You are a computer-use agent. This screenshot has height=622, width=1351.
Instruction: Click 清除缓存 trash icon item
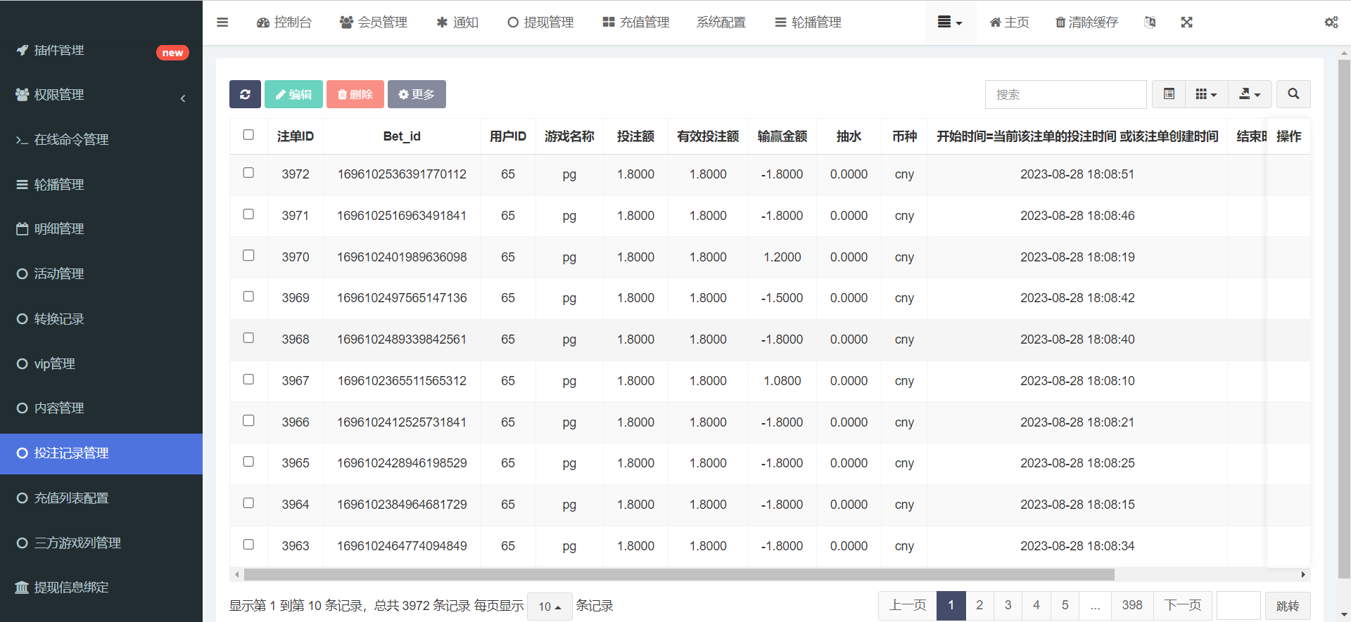tap(1086, 22)
